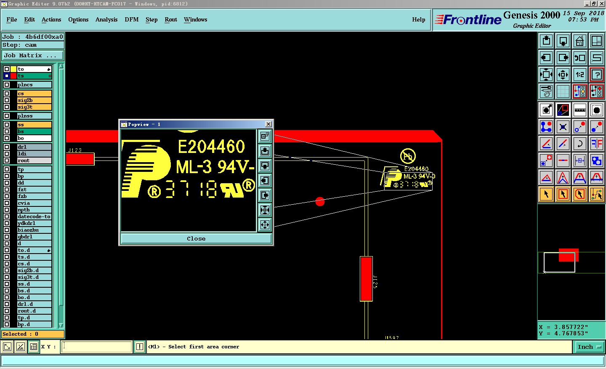The width and height of the screenshot is (606, 369).
Task: Click the yellow color swatch of layer to
Action: pos(13,69)
